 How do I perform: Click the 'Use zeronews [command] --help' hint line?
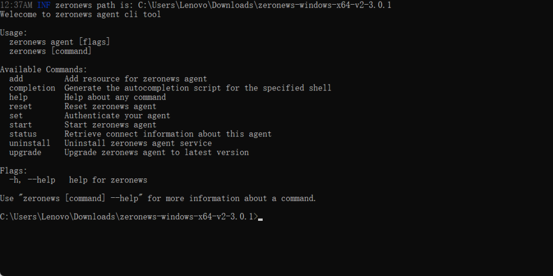158,198
